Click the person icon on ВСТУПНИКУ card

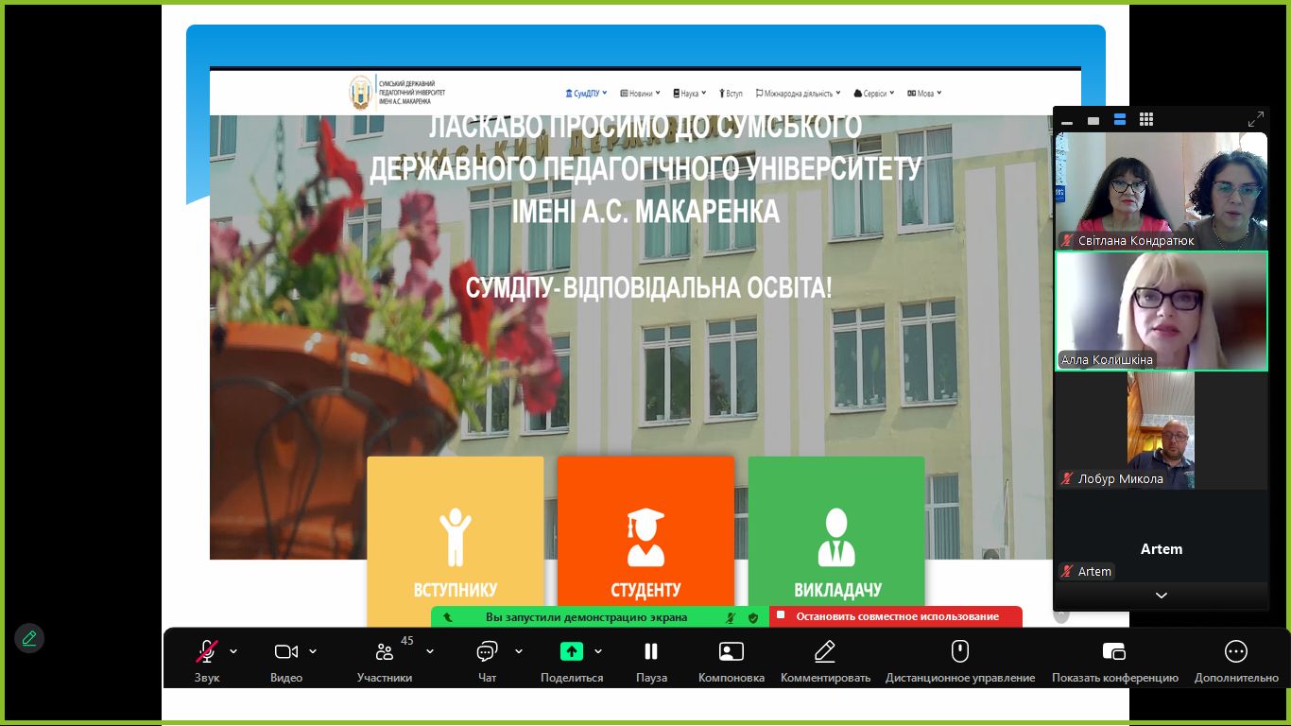click(x=456, y=537)
